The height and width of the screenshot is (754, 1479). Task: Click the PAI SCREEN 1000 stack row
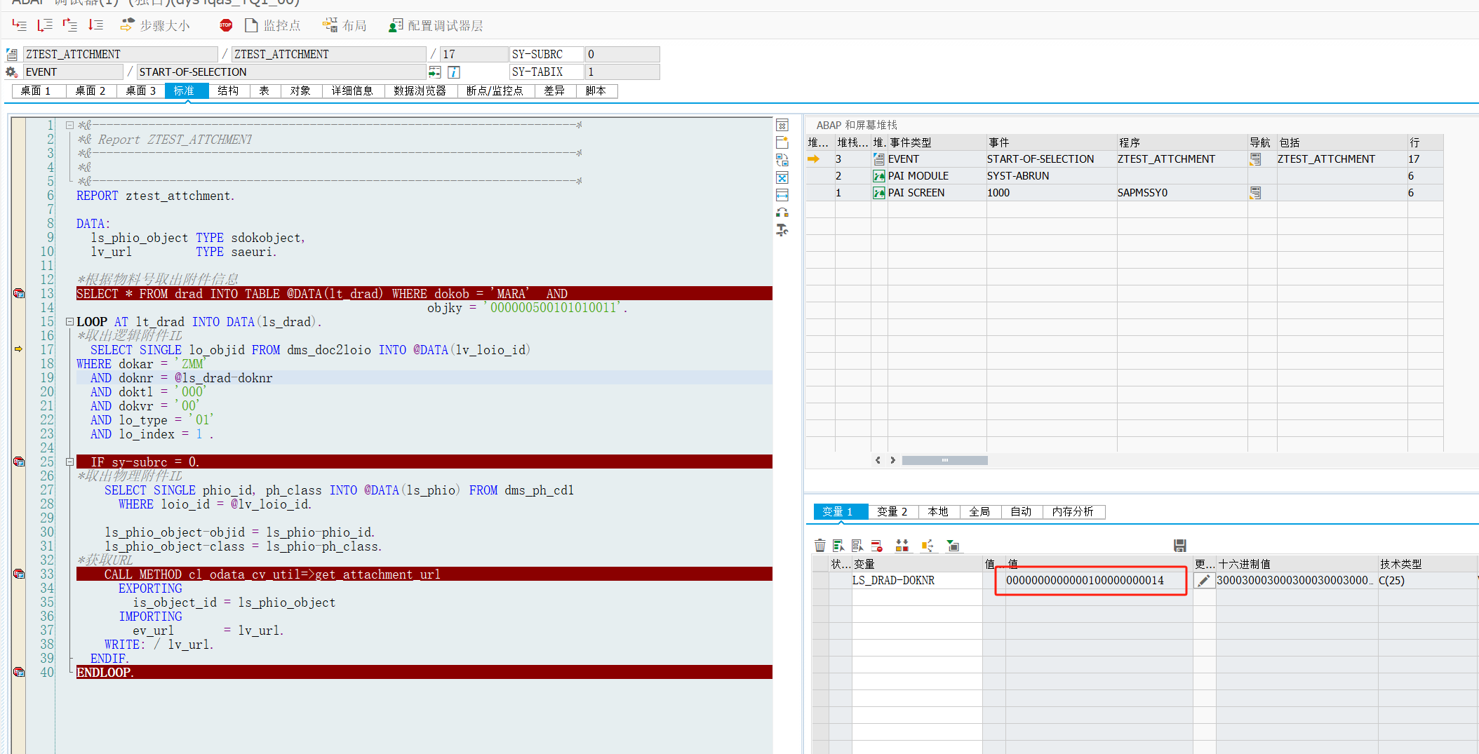(1124, 193)
